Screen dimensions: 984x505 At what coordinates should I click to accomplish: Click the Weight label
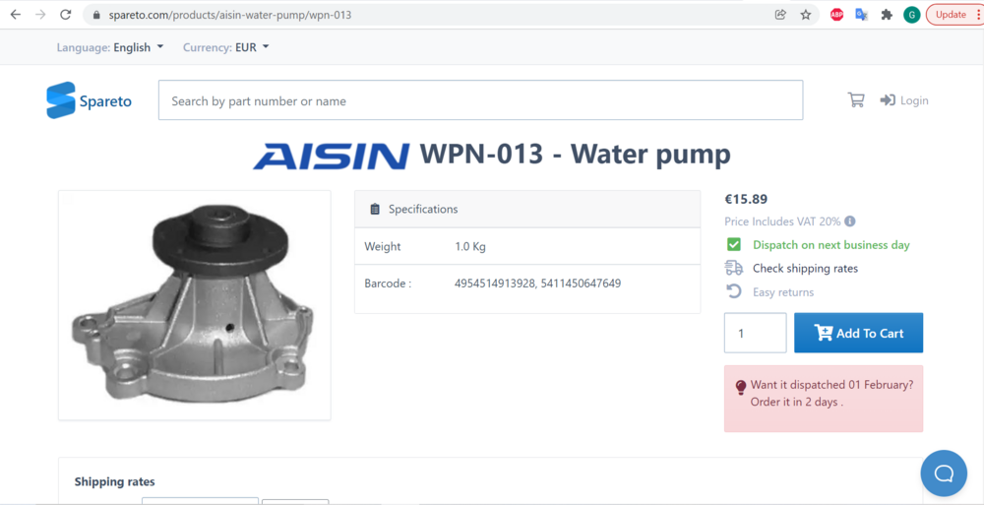point(382,247)
